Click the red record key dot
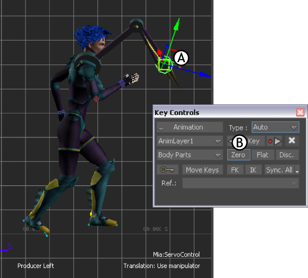Viewport: 308px width, 278px height. (x=270, y=141)
